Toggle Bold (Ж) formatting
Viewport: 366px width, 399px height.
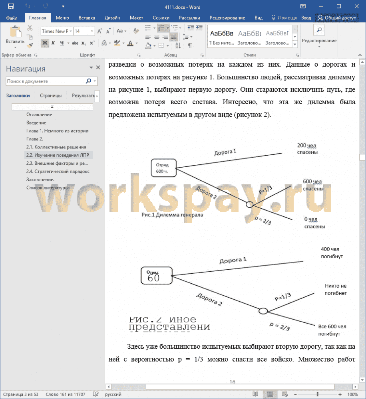pyautogui.click(x=45, y=43)
